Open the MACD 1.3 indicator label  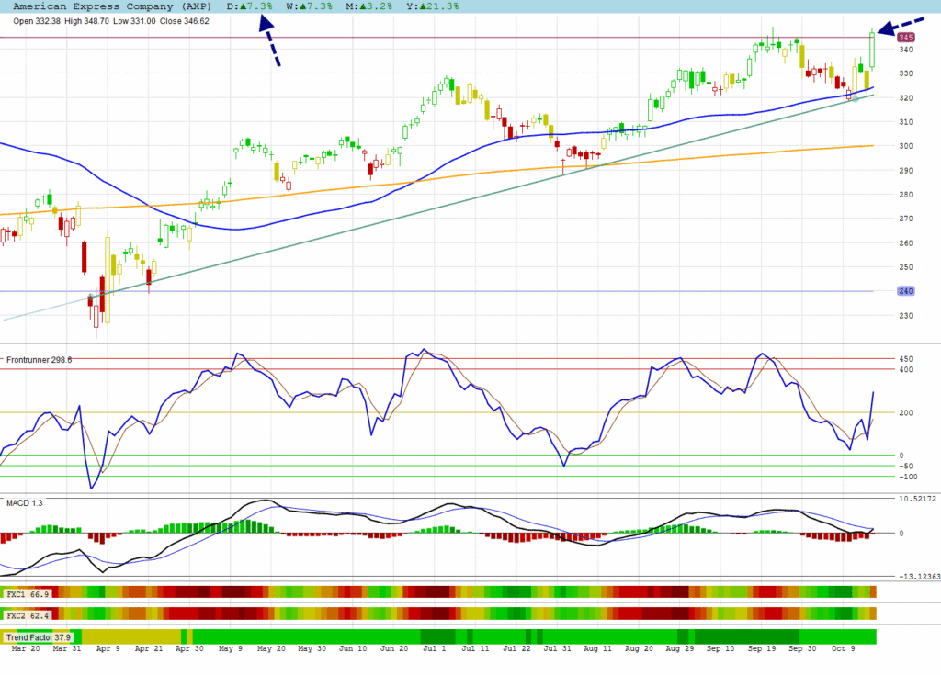pyautogui.click(x=25, y=502)
